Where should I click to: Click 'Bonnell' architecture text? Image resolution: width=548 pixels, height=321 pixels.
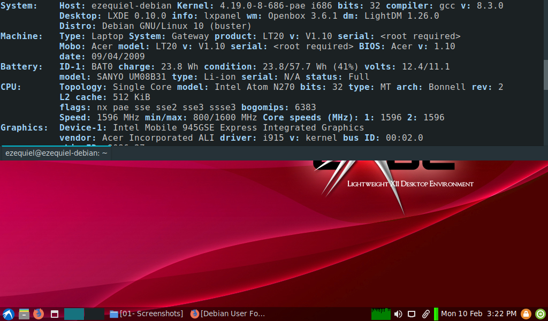pyautogui.click(x=447, y=87)
